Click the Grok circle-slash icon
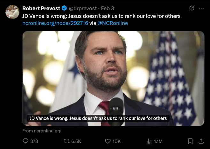 click(191, 8)
